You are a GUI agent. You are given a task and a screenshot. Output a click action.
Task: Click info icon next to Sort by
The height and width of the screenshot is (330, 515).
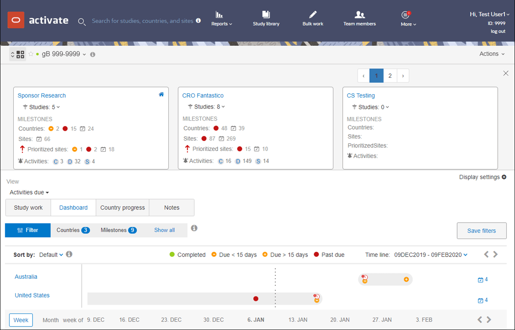(x=69, y=254)
